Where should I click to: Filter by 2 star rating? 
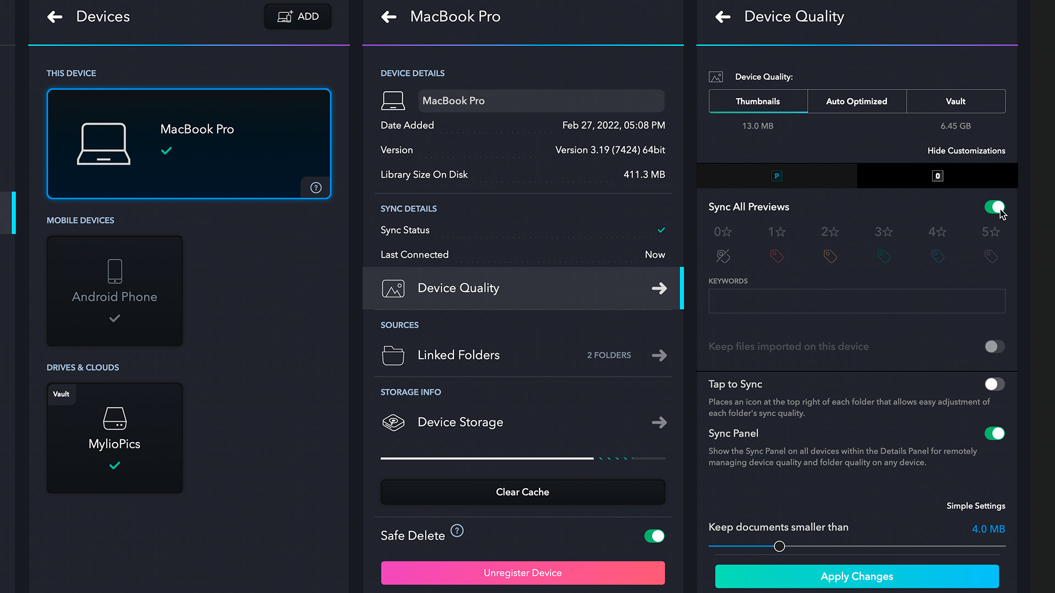[830, 232]
